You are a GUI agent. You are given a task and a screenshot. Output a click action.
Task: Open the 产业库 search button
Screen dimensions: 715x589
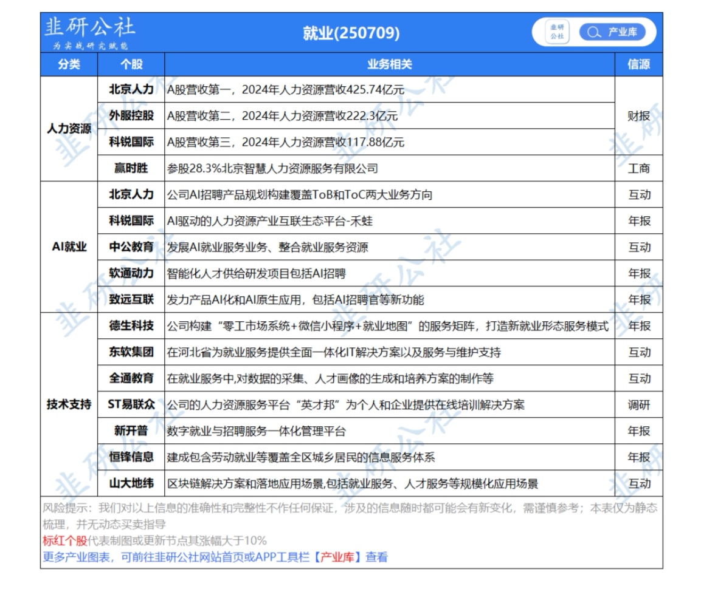tap(612, 32)
